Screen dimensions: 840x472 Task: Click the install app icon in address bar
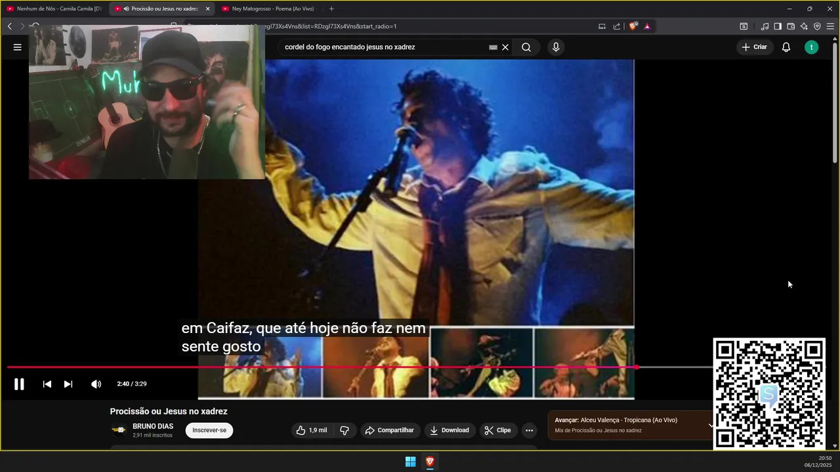pyautogui.click(x=602, y=26)
